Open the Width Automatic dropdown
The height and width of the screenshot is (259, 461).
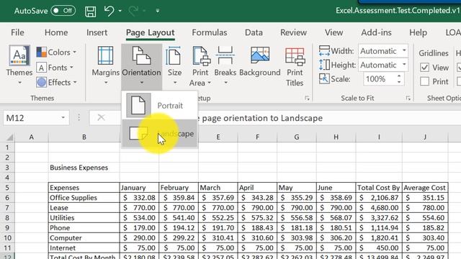click(404, 51)
